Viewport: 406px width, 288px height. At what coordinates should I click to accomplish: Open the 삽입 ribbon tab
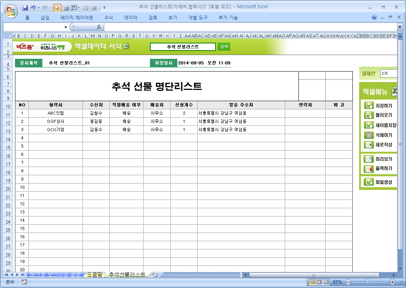click(45, 18)
